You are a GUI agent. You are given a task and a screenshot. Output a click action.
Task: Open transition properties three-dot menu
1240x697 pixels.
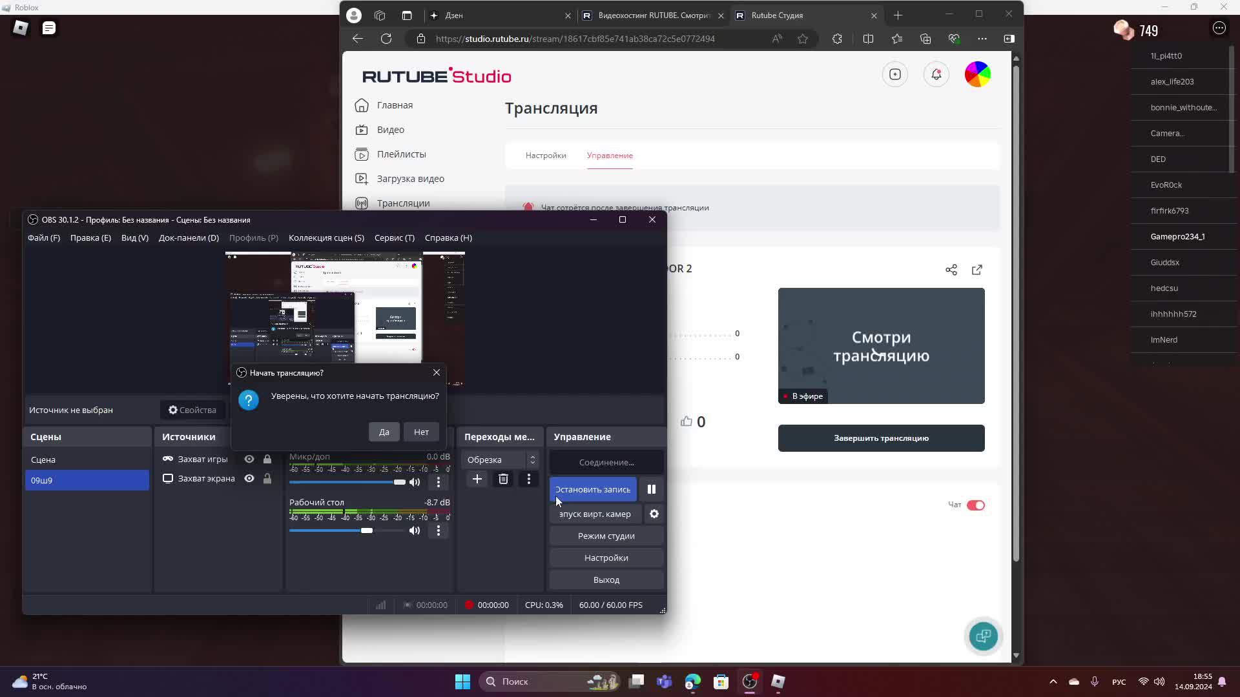click(x=529, y=479)
